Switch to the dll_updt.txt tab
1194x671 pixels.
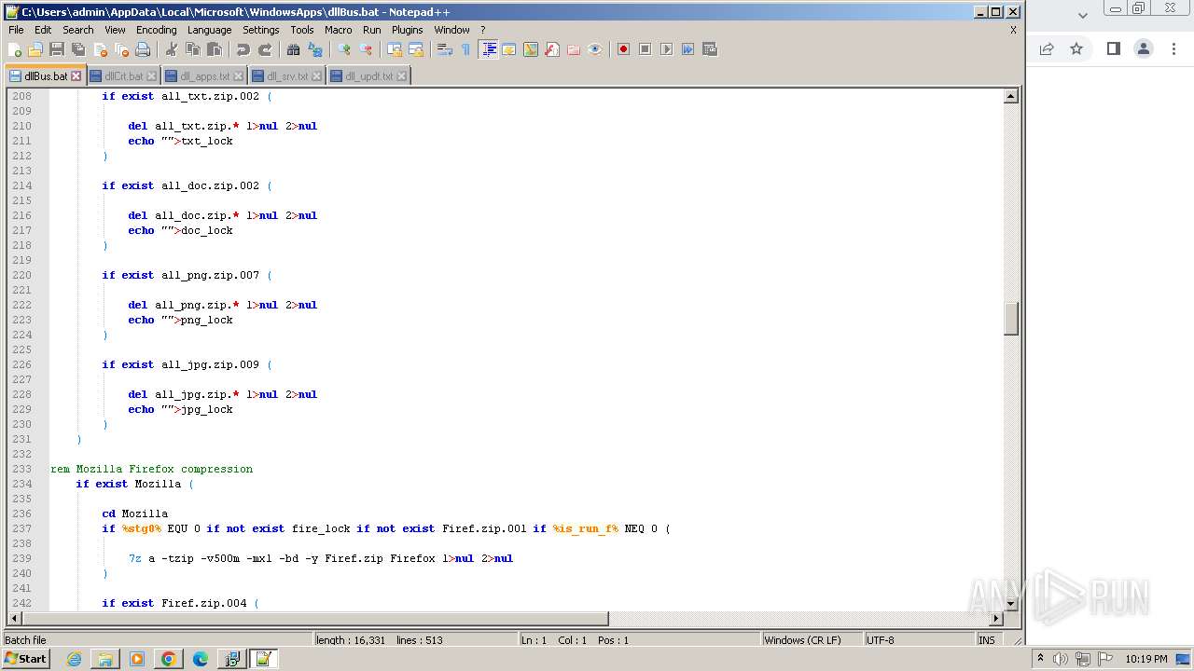click(368, 76)
